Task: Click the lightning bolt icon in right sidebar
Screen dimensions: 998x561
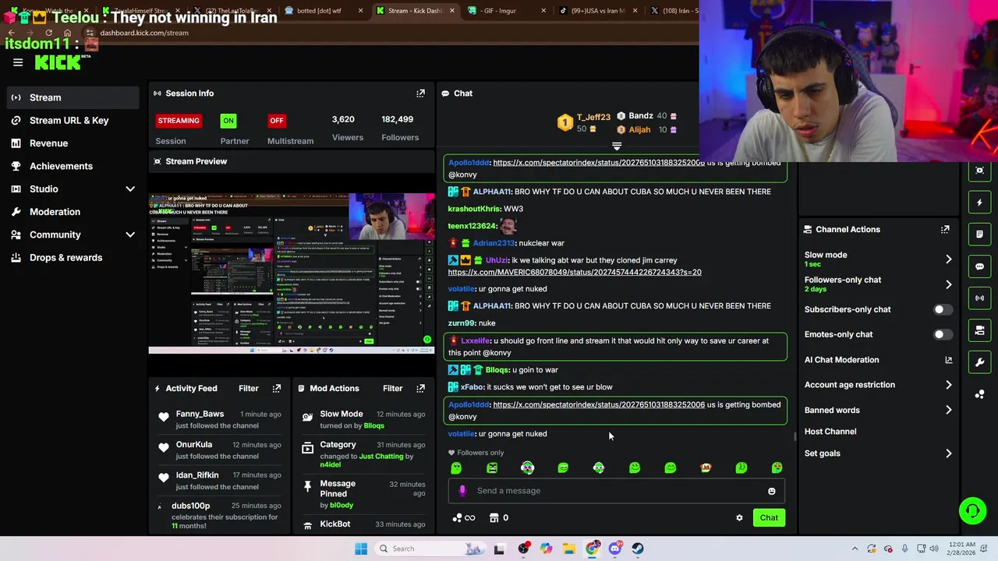Action: pyautogui.click(x=980, y=203)
